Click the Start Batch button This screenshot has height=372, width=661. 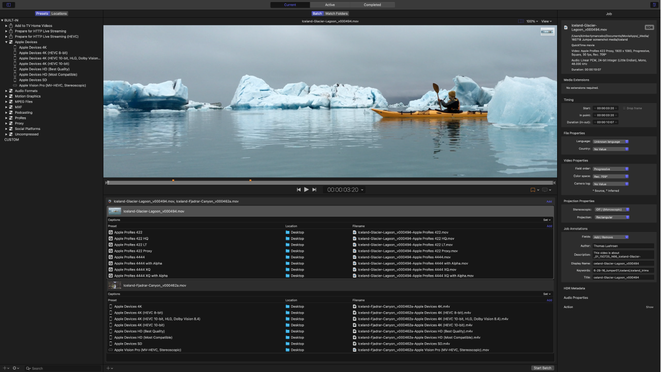[542, 368]
